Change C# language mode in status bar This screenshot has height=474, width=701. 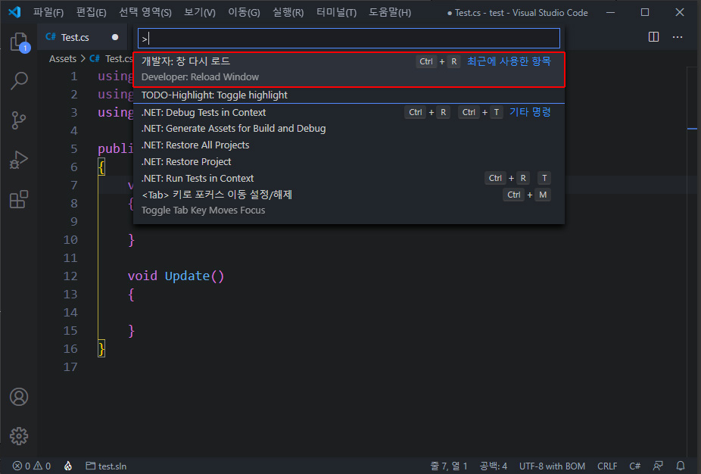(634, 466)
